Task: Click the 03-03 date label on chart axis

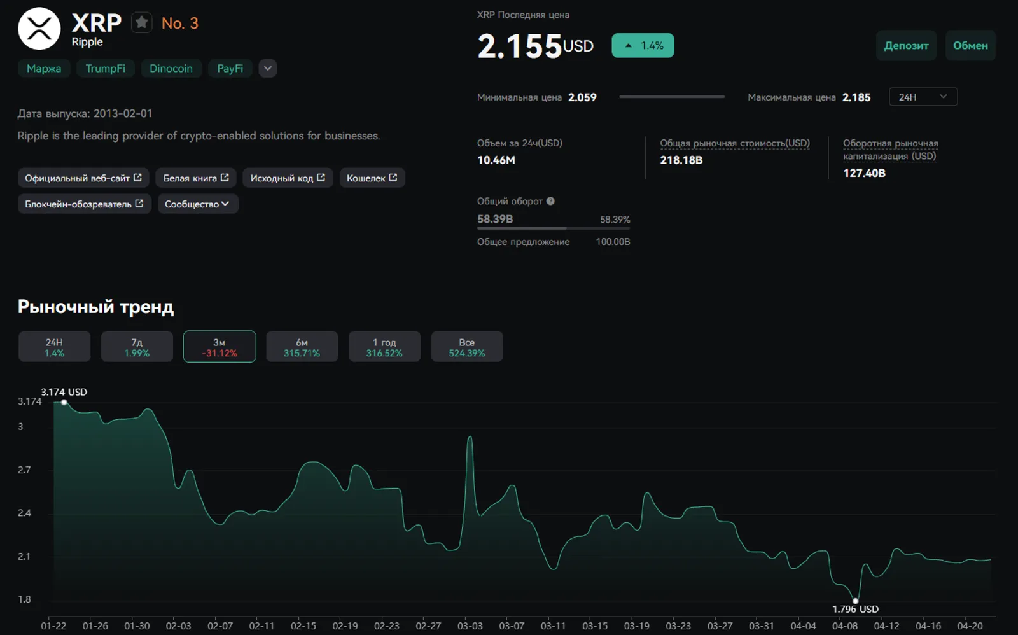Action: pyautogui.click(x=470, y=626)
